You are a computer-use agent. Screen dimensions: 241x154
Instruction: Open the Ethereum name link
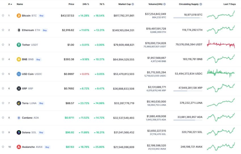pyautogui.click(x=28, y=30)
